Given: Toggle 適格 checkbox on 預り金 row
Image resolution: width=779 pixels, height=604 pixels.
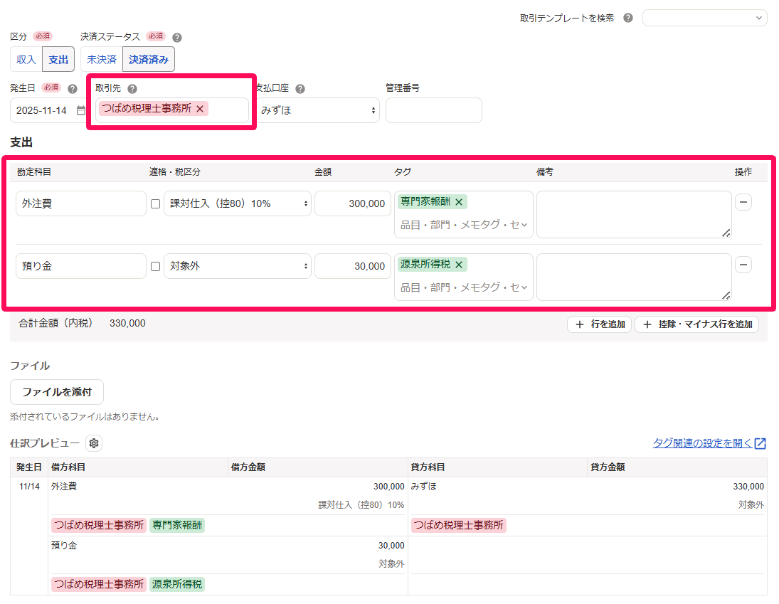Looking at the screenshot, I should pos(156,267).
